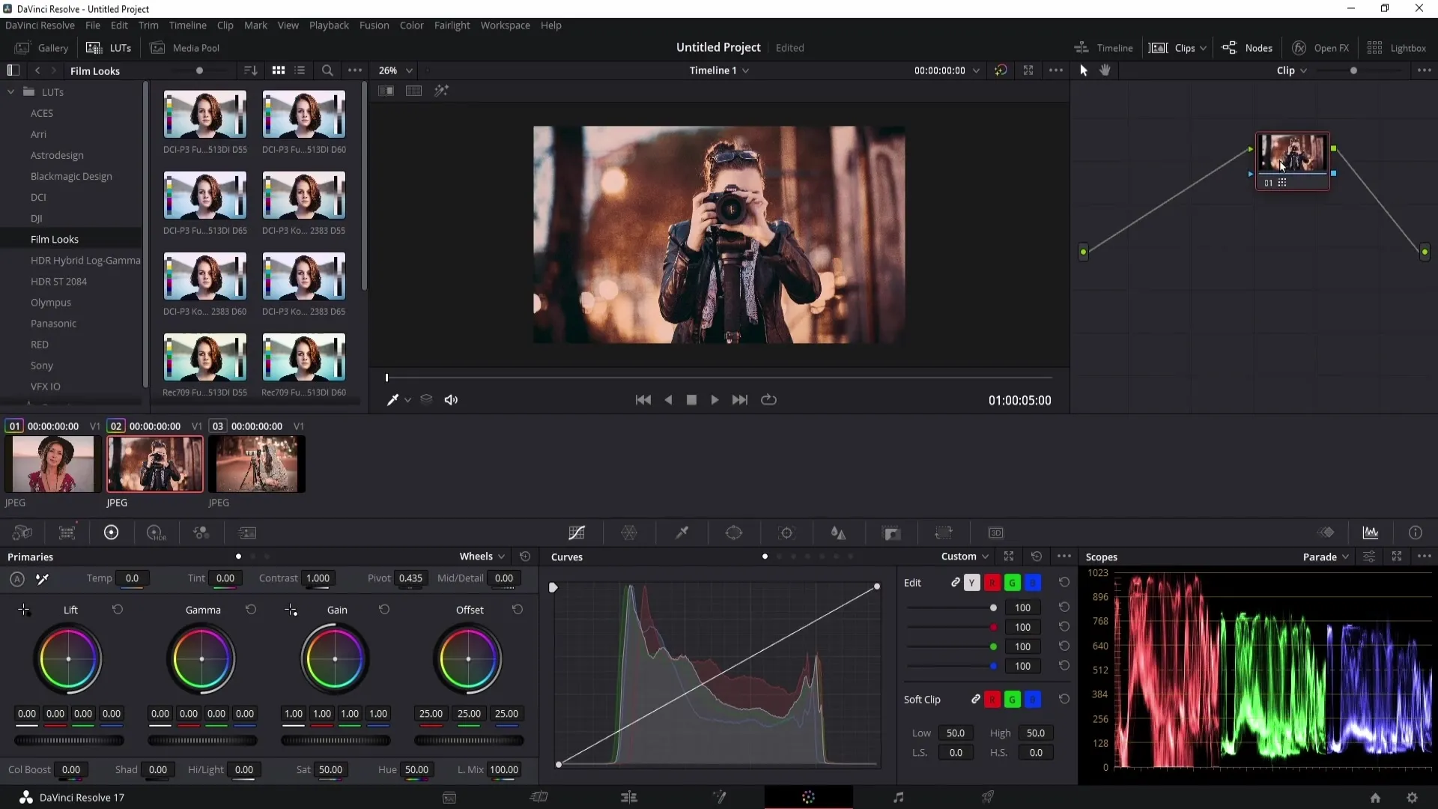Toggle the Timeline panel button
1438x809 pixels.
click(1103, 47)
